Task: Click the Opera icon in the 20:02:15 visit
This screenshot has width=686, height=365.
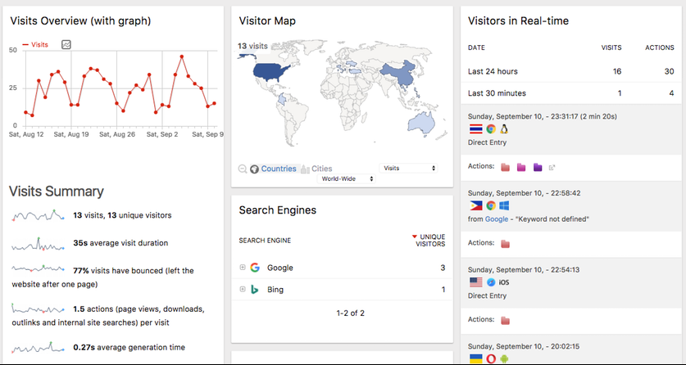Action: coord(491,359)
